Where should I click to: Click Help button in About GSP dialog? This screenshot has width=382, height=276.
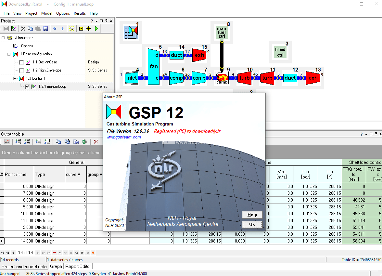pos(252,215)
